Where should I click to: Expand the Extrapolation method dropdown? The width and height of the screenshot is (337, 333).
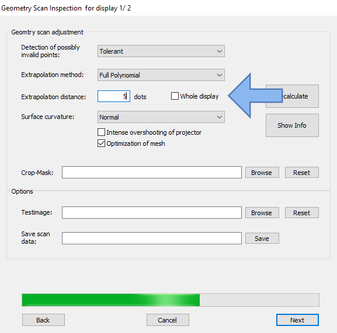(161, 75)
